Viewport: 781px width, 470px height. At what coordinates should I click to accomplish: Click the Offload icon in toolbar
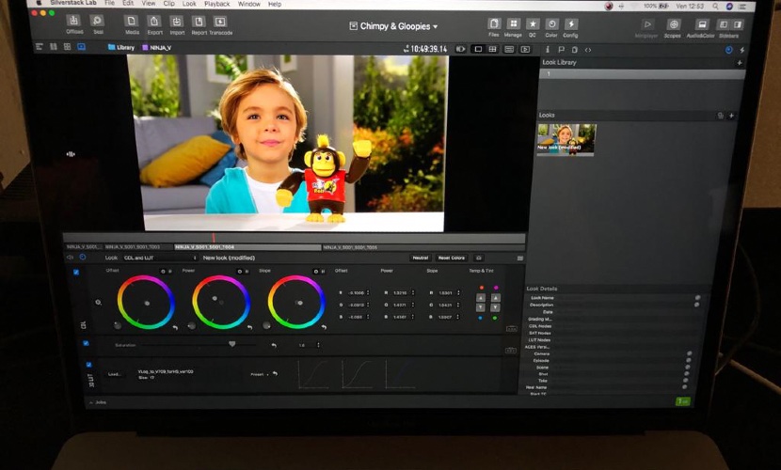tap(74, 23)
